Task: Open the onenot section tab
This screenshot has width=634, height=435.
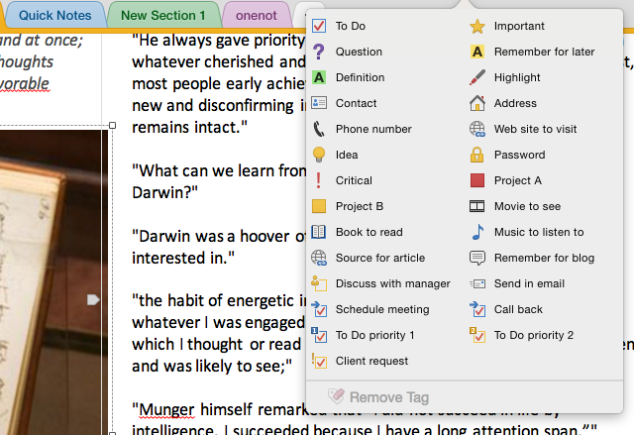Action: pyautogui.click(x=257, y=16)
